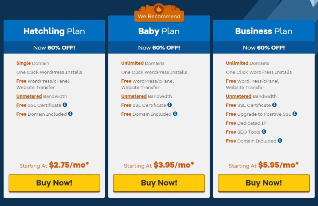The image size is (318, 206).
Task: Click info icon beside Business Domain Included
Action: [x=280, y=141]
